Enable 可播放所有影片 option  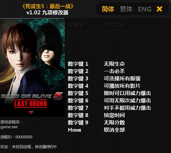point(122,86)
